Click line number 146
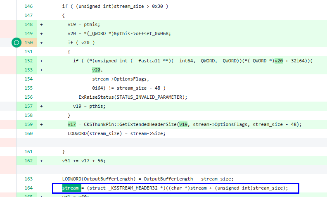This screenshot has height=197, width=327. pyautogui.click(x=28, y=6)
